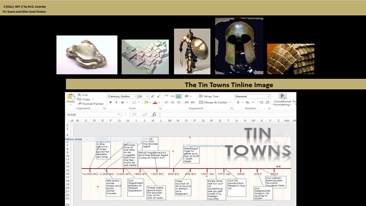
Task: Increase indent
Action: pos(193,102)
